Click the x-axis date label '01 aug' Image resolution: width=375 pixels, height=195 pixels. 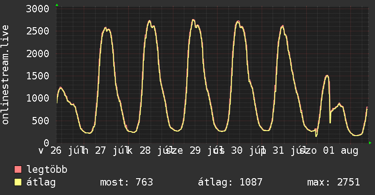340,151
